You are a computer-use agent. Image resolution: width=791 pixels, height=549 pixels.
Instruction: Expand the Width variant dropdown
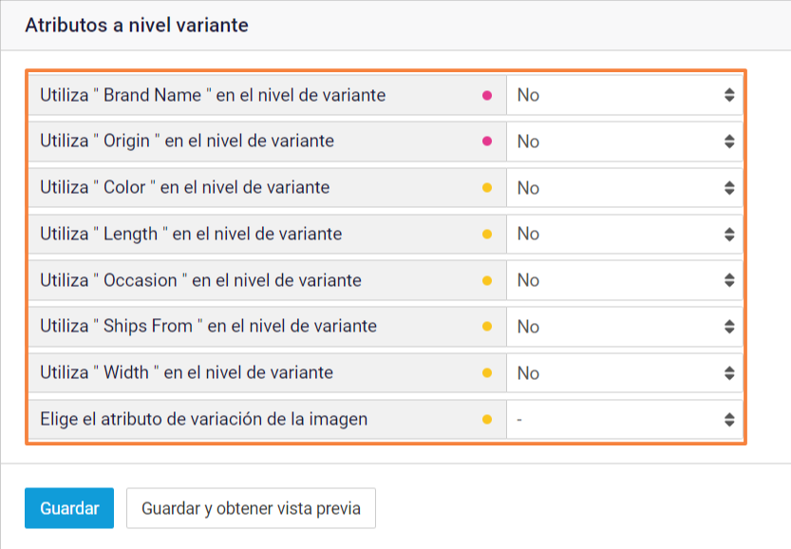click(x=625, y=373)
